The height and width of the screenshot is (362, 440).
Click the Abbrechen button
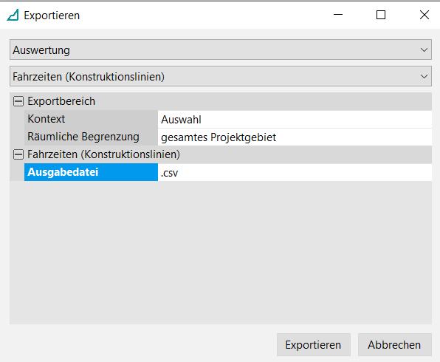[394, 344]
